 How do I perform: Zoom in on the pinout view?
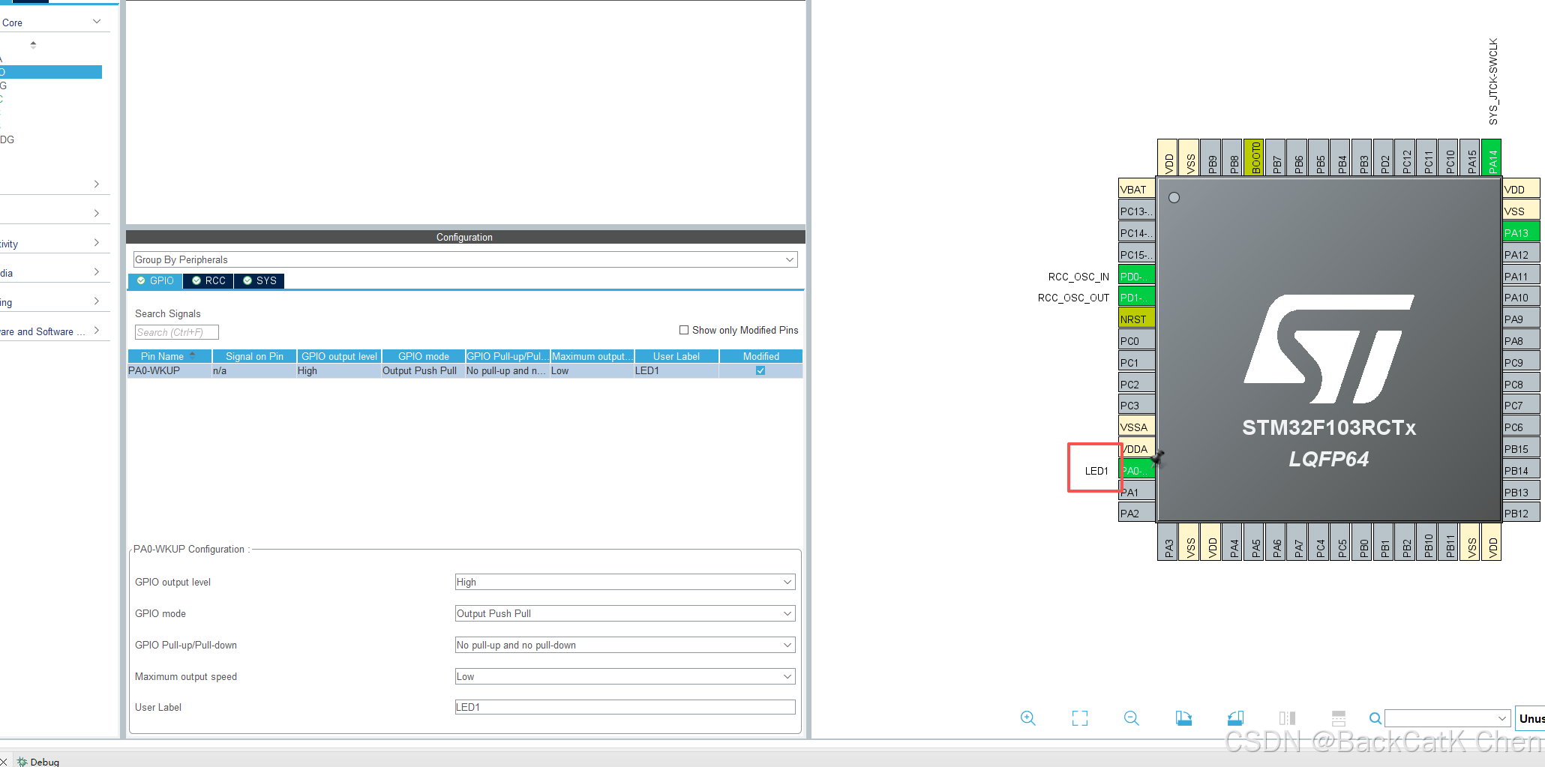[x=1027, y=718]
